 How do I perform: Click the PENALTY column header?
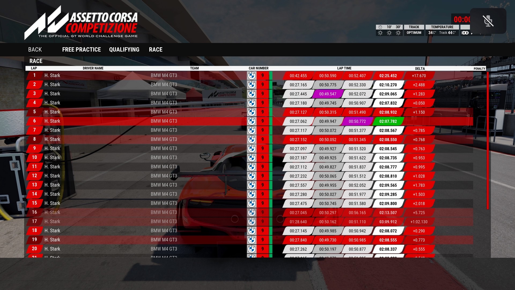click(479, 68)
